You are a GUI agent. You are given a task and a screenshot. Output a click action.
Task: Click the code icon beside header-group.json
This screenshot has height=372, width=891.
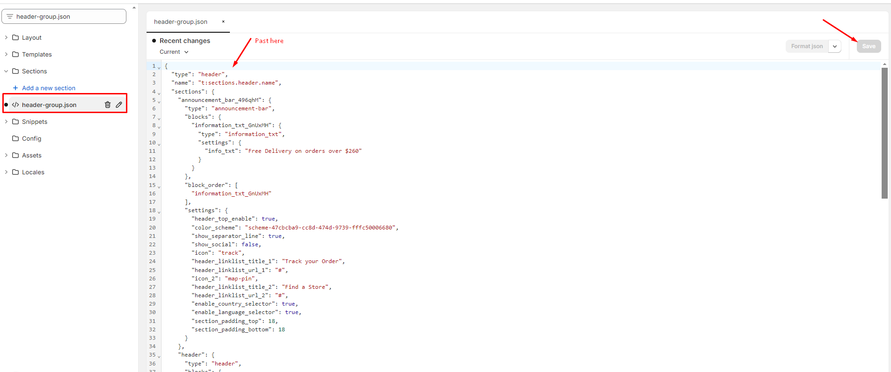[x=15, y=105]
